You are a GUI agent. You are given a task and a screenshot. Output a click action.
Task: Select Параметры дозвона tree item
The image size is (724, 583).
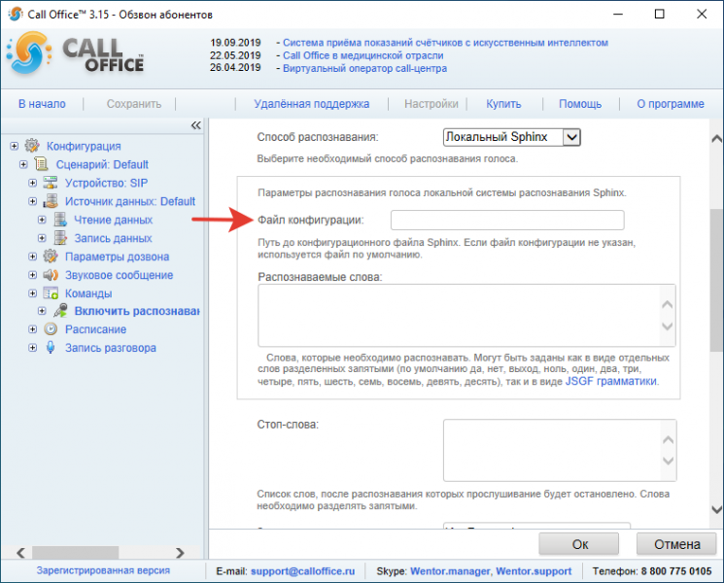pos(117,257)
